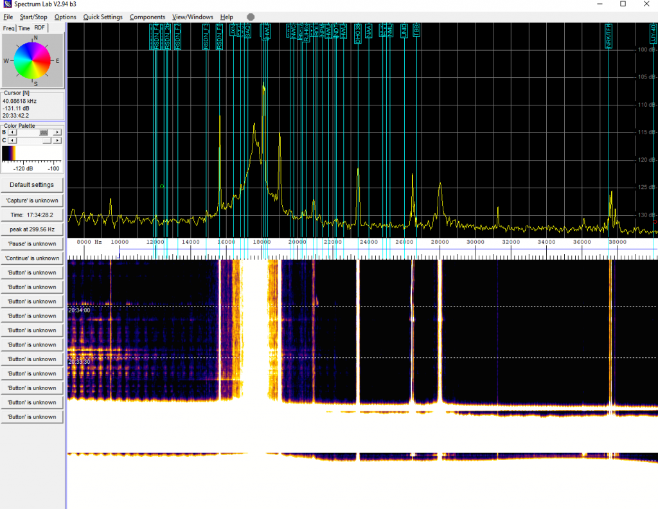Image resolution: width=658 pixels, height=509 pixels.
Task: Click the 20:33:30 waterfall time label
Action: point(79,362)
